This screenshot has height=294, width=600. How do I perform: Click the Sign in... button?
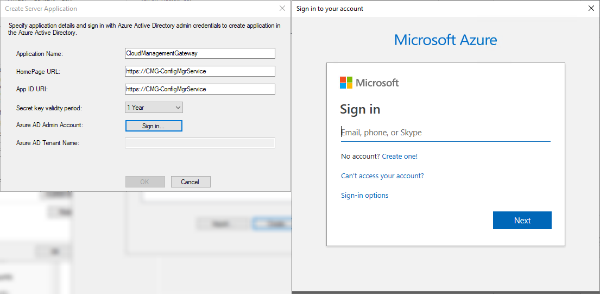click(x=154, y=126)
